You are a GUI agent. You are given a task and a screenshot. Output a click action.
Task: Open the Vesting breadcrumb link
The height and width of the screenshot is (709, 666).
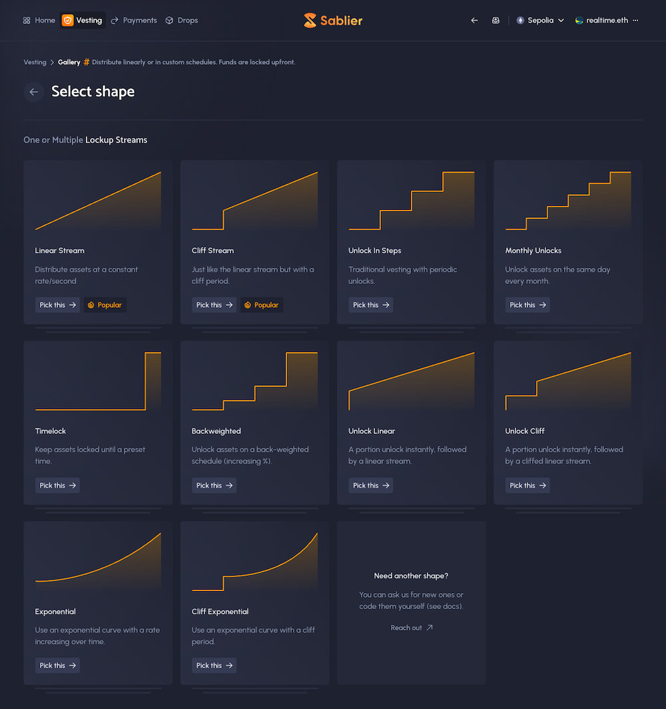[x=35, y=62]
